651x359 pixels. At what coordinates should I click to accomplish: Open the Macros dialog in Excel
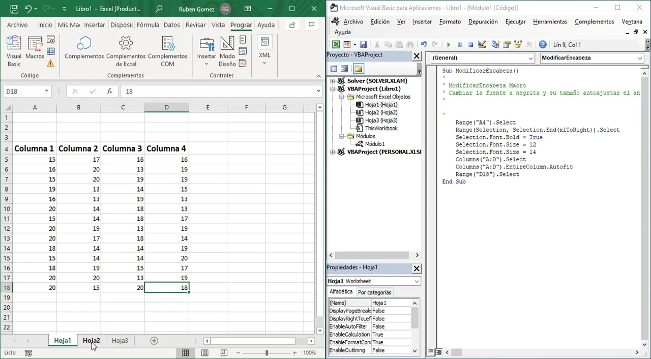35,48
